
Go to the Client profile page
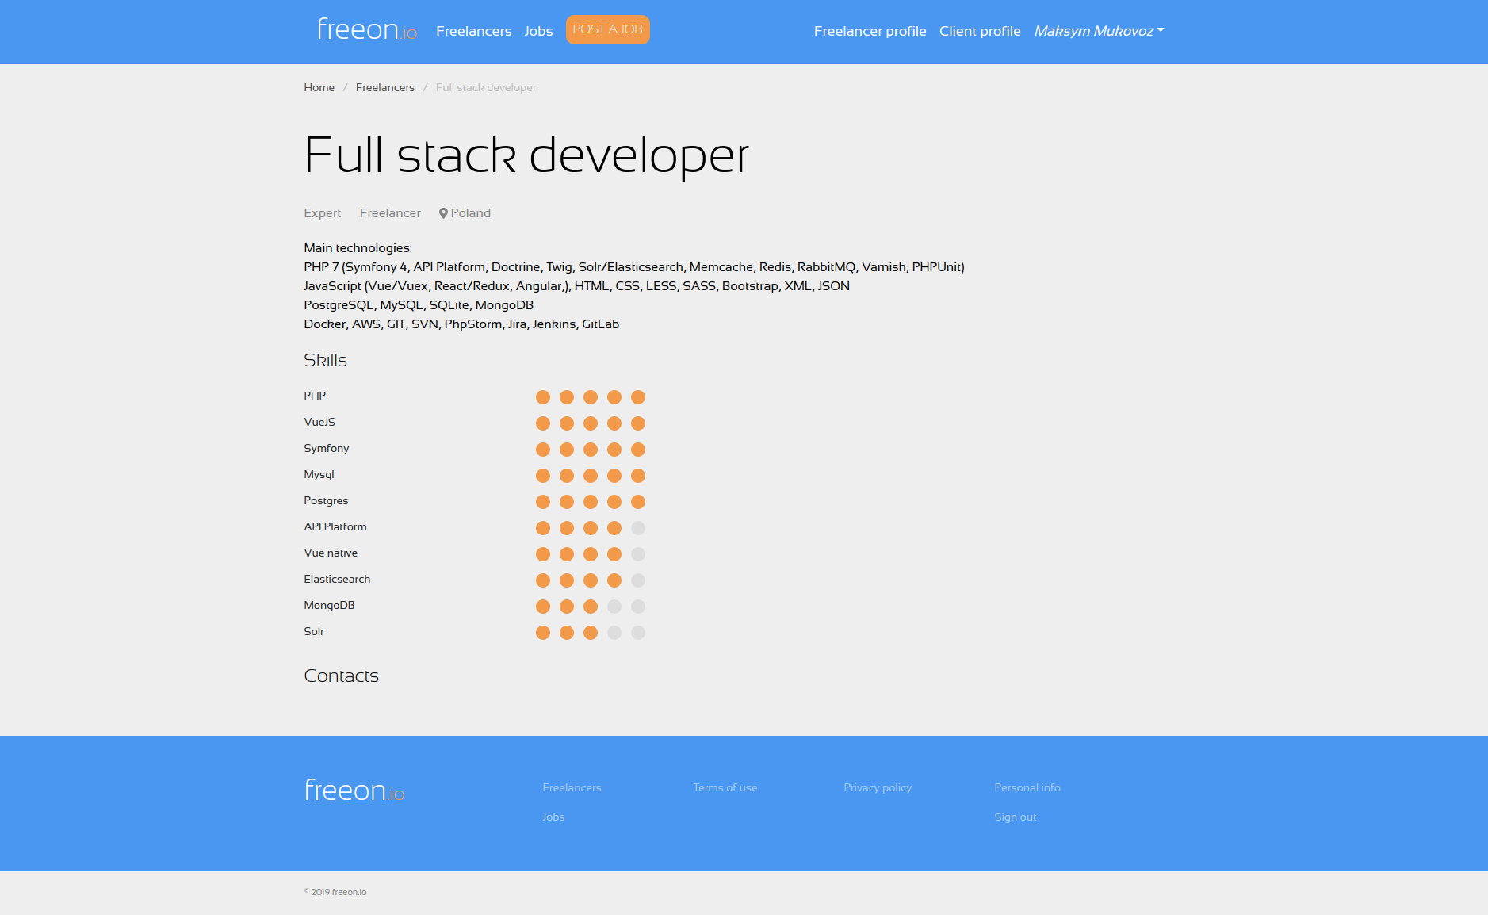tap(980, 31)
